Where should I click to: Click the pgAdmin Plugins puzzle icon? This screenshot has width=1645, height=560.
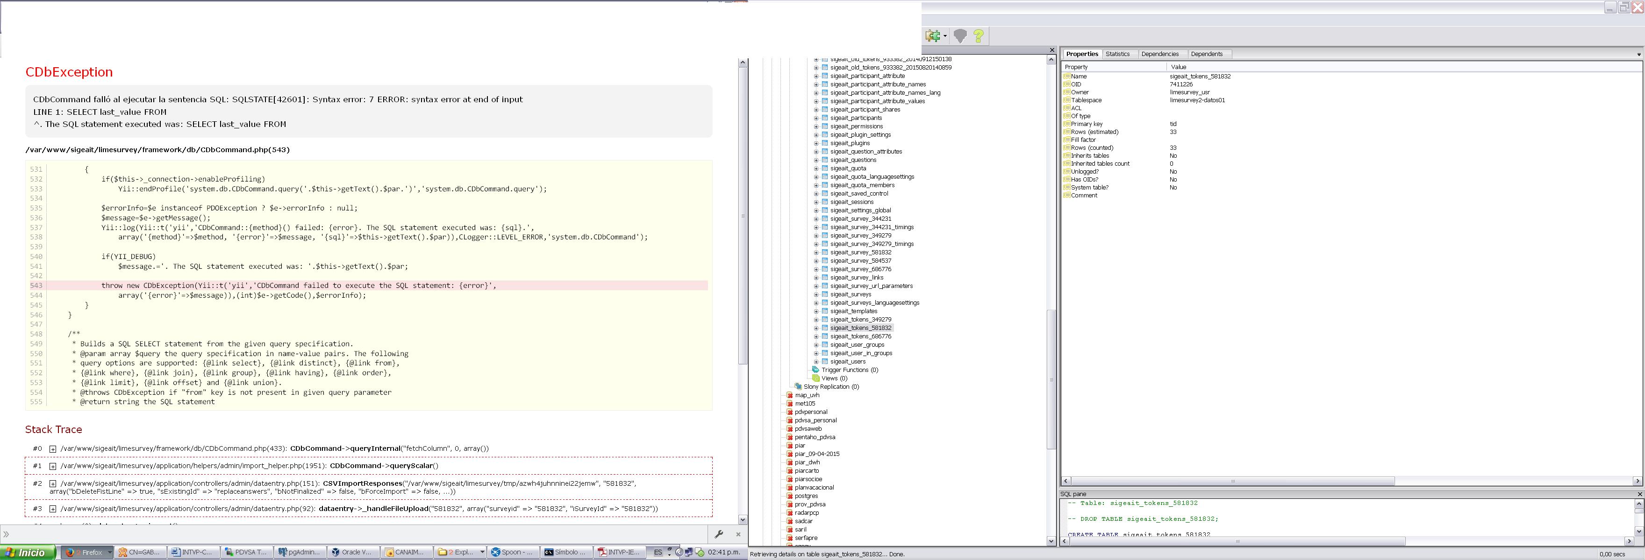click(x=933, y=36)
